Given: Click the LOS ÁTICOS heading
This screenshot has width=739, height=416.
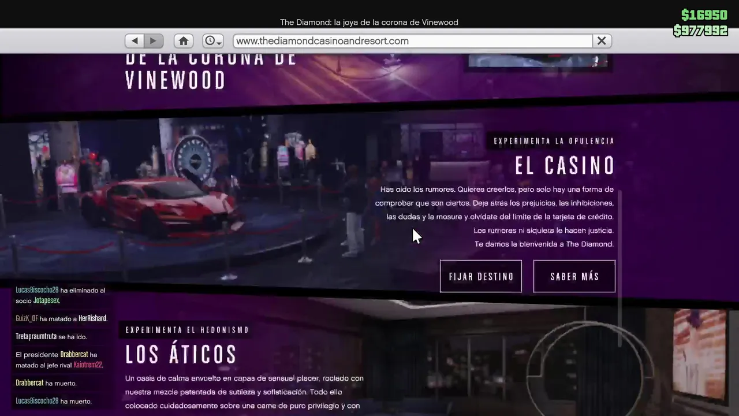Looking at the screenshot, I should pyautogui.click(x=181, y=354).
